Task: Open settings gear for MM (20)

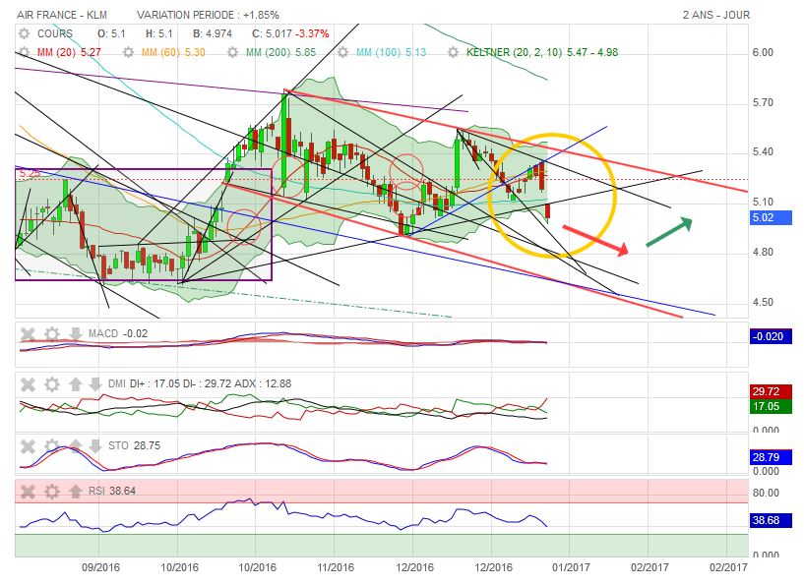Action: 24,52
